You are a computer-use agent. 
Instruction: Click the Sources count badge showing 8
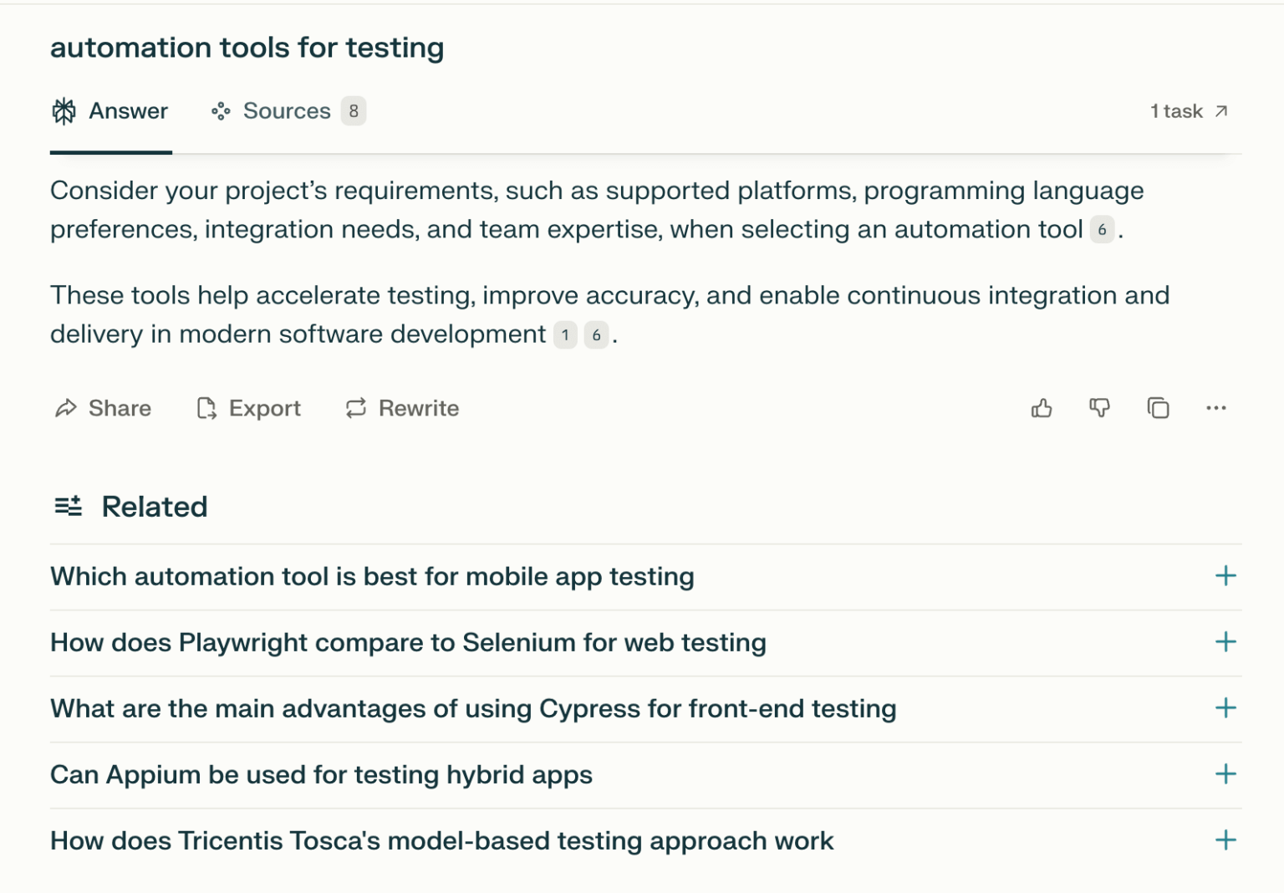(354, 111)
